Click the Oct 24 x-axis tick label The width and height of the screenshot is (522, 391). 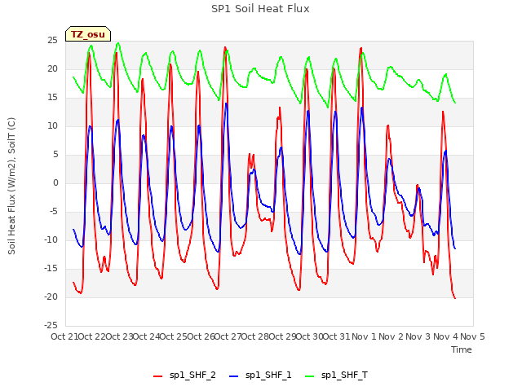(x=146, y=336)
